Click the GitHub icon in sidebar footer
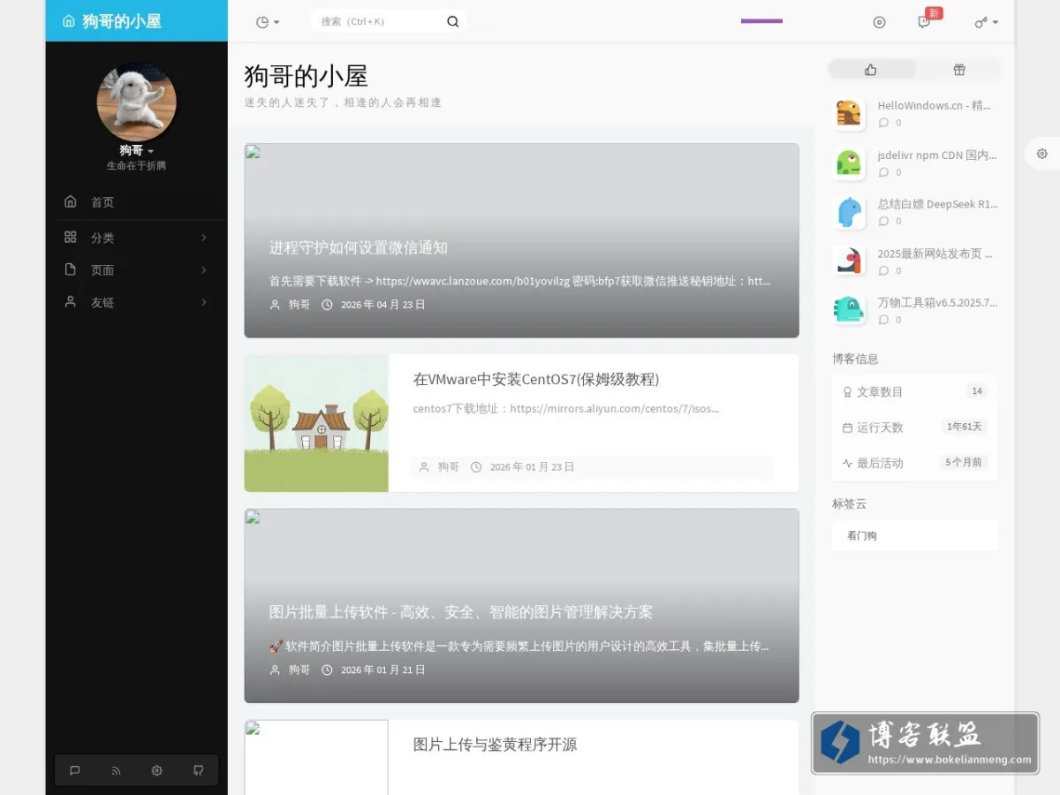Image resolution: width=1060 pixels, height=795 pixels. 198,770
